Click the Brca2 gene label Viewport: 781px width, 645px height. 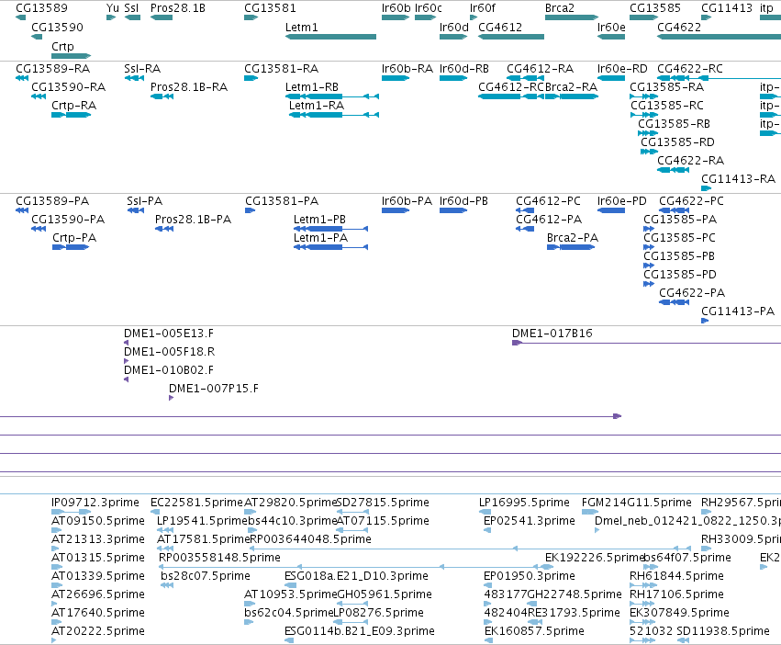(559, 8)
